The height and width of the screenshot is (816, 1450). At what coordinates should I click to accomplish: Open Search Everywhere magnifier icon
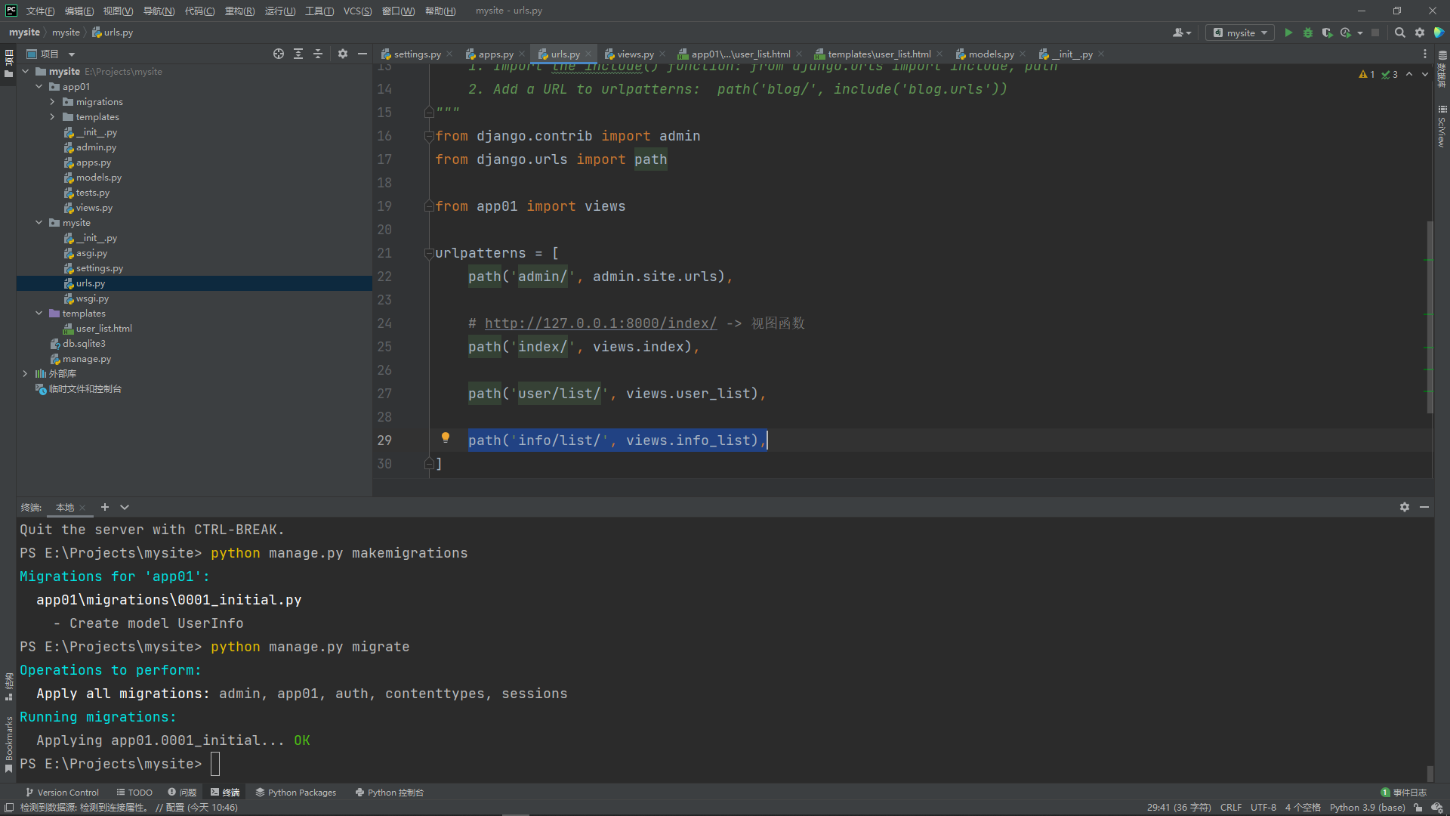pos(1399,32)
